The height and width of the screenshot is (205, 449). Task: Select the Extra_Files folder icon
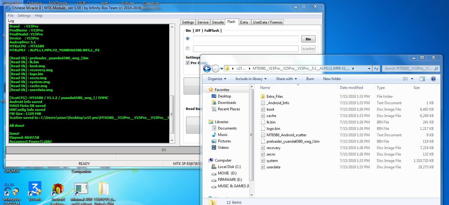263,97
